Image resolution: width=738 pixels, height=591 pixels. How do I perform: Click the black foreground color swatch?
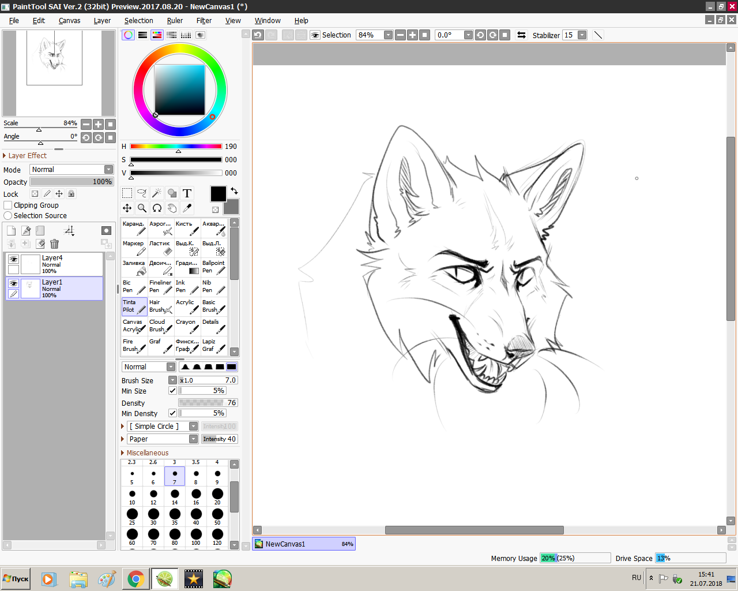click(219, 194)
